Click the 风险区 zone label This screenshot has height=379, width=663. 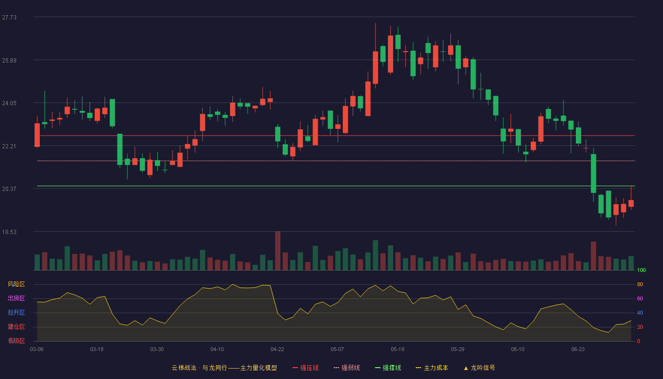click(16, 284)
